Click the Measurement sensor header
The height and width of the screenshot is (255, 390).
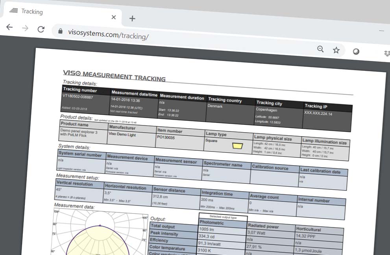coord(176,161)
